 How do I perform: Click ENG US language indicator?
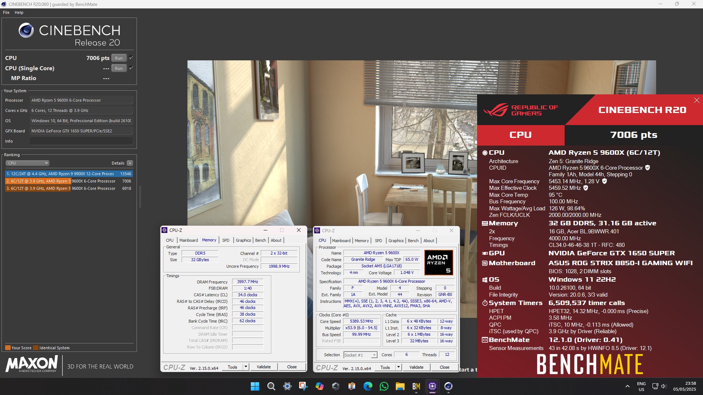click(641, 386)
